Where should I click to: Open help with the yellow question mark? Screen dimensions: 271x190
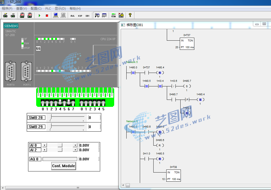[x=130, y=15]
